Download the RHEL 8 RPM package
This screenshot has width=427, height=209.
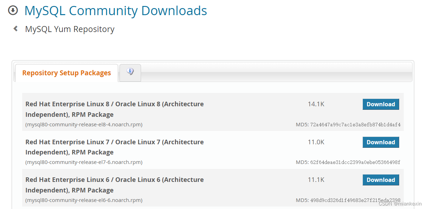pos(380,104)
